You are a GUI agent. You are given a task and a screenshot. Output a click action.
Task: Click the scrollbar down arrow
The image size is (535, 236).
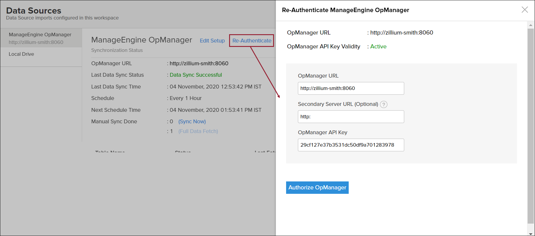[531, 234]
